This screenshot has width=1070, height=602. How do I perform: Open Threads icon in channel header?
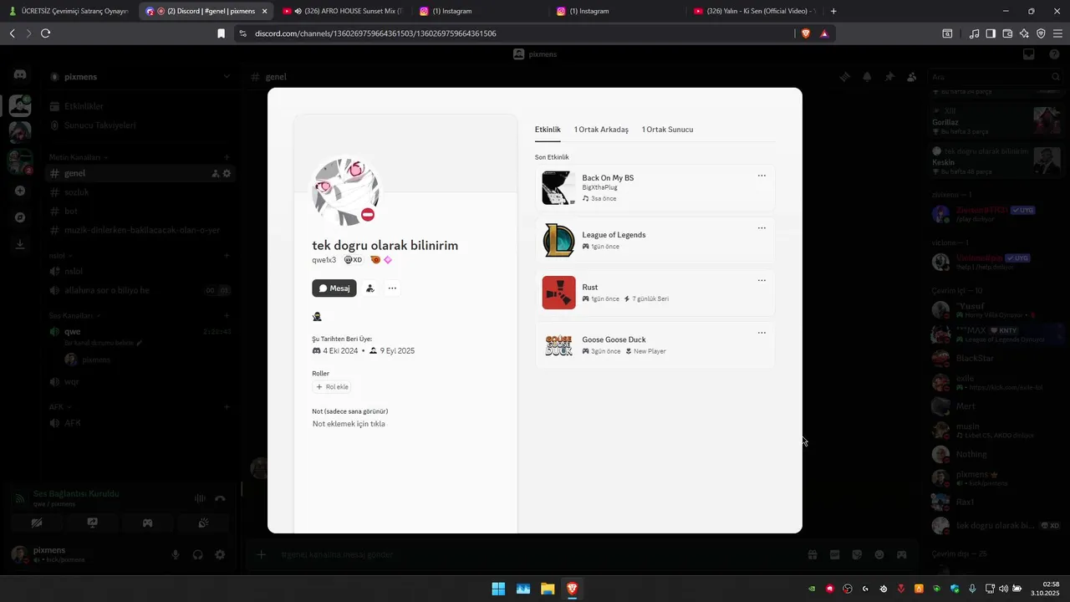point(845,76)
